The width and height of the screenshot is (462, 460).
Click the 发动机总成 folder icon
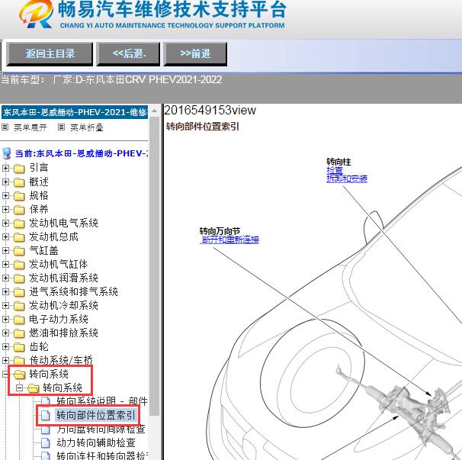19,237
